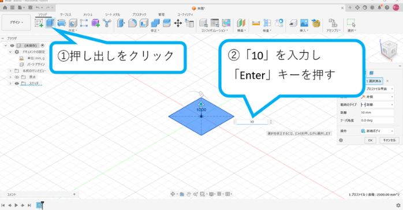403x210 pixels.
Task: Open the Profile Plane start dropdown
Action: pos(377,89)
